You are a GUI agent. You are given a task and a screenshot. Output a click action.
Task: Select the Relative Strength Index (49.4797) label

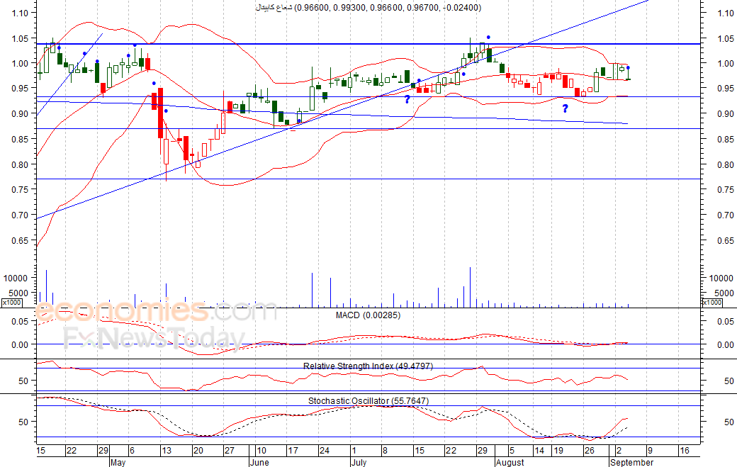(368, 366)
